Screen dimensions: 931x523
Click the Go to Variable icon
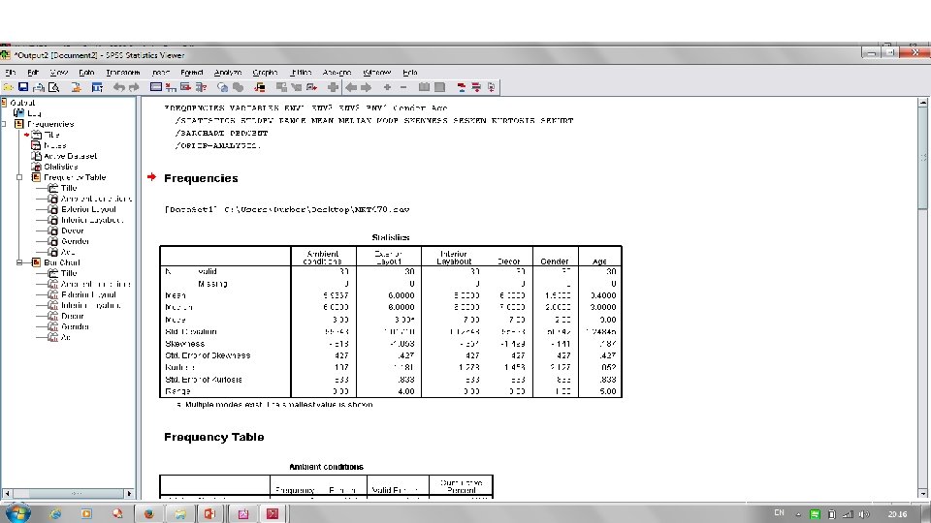[186, 87]
